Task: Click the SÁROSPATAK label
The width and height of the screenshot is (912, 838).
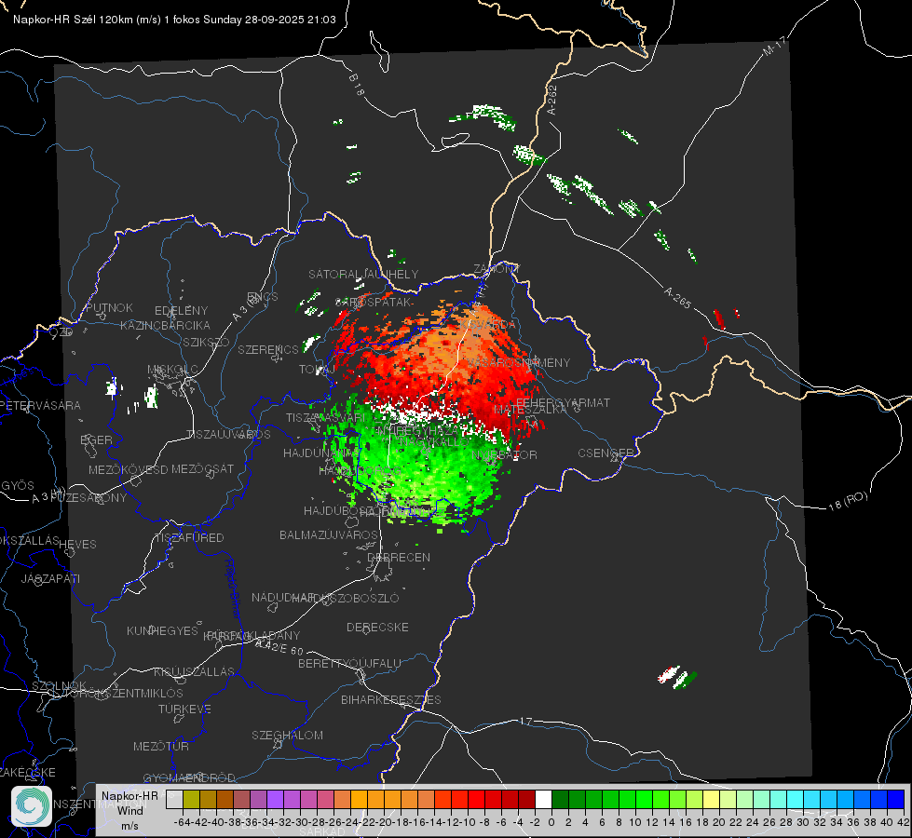Action: pyautogui.click(x=374, y=303)
